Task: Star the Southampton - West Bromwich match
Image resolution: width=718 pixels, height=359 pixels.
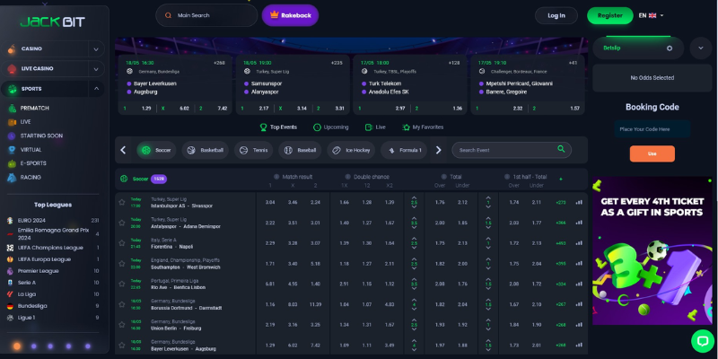Action: [x=122, y=263]
